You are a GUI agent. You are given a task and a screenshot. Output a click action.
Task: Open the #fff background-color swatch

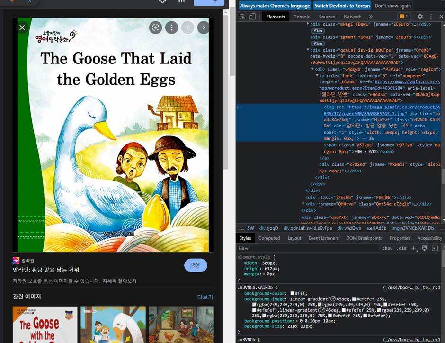292,294
